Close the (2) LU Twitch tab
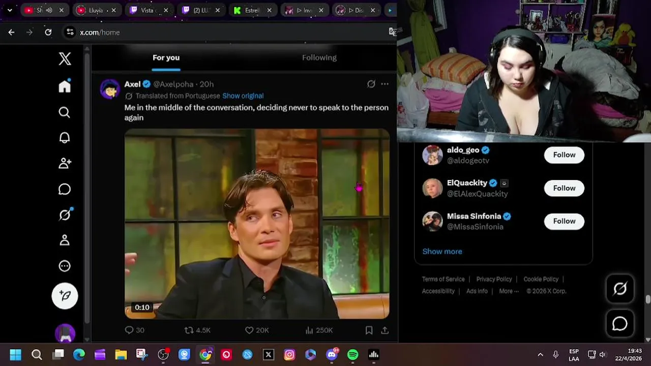The height and width of the screenshot is (366, 651). click(218, 10)
